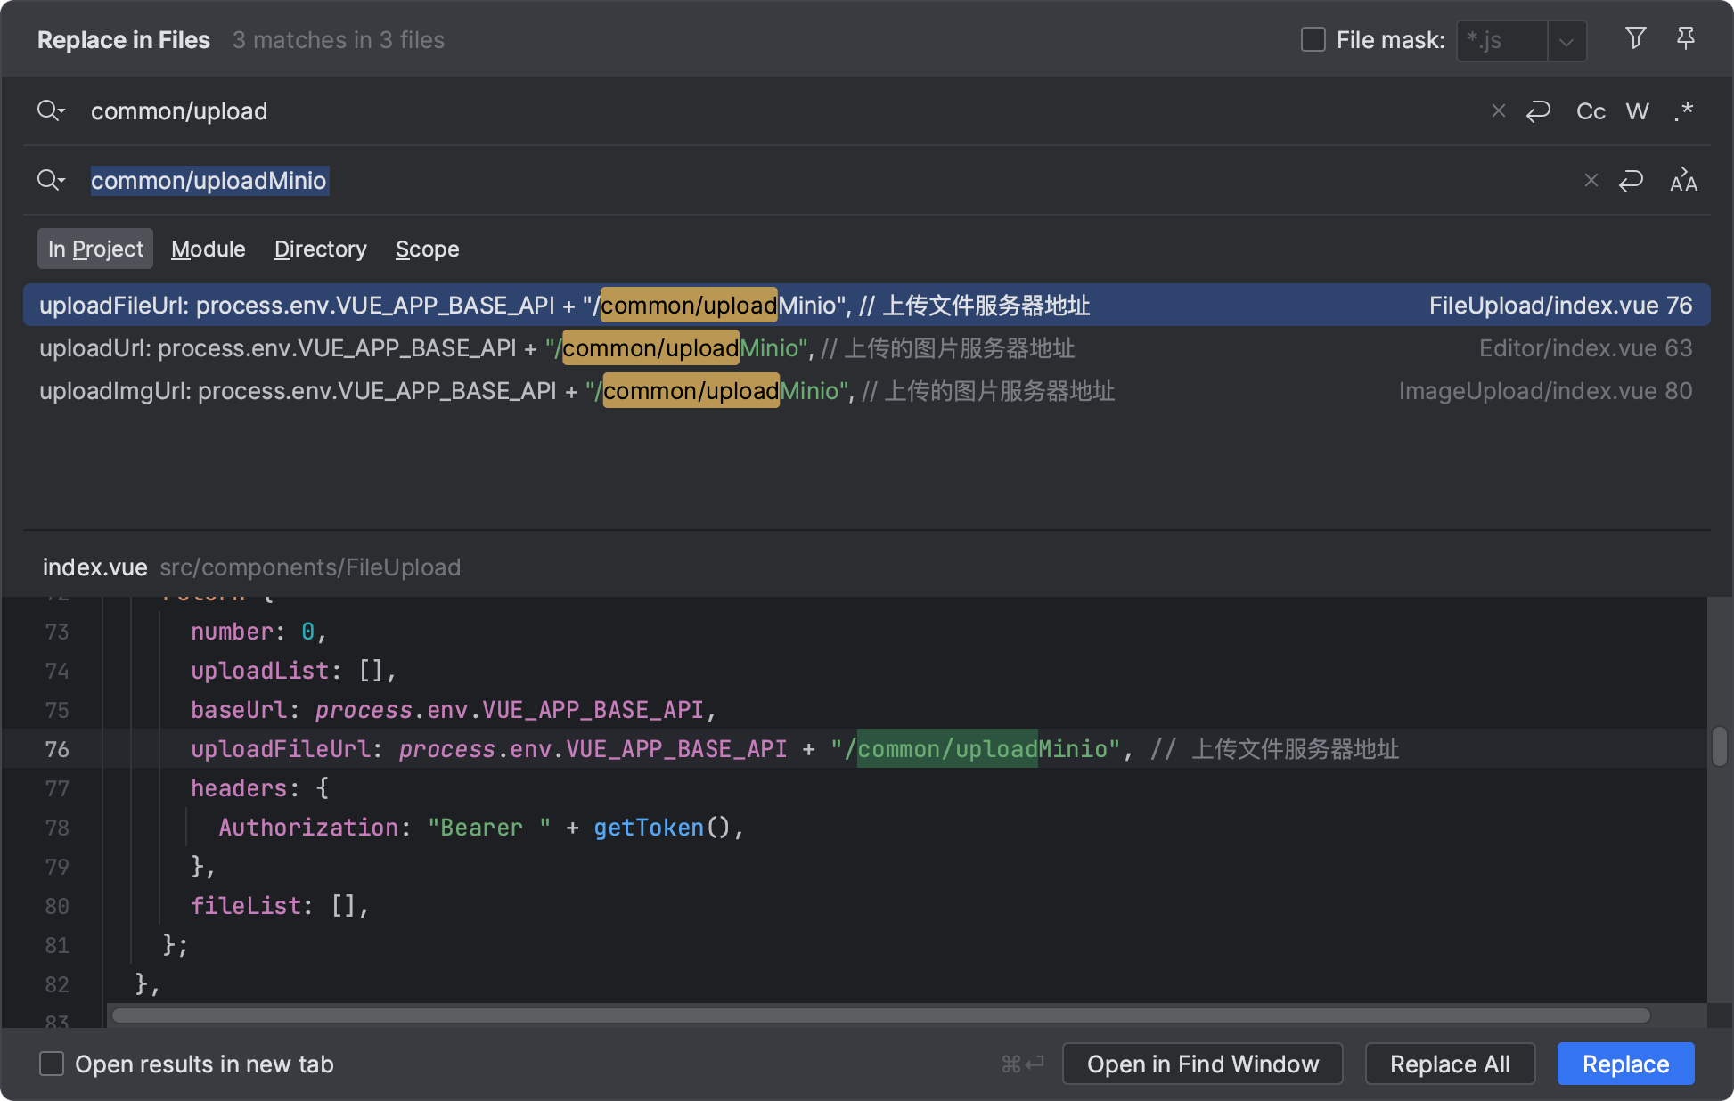The width and height of the screenshot is (1734, 1101).
Task: Click the Open in Find Window button
Action: [x=1202, y=1064]
